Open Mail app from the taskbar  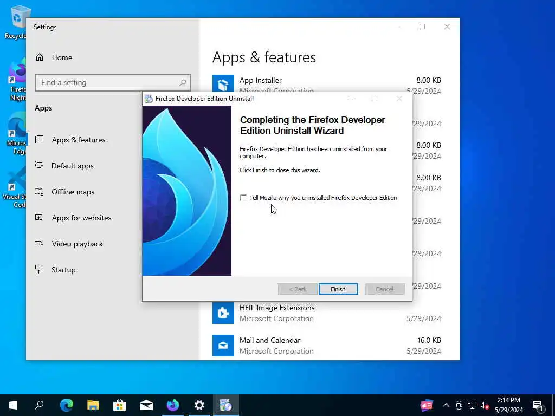click(146, 405)
